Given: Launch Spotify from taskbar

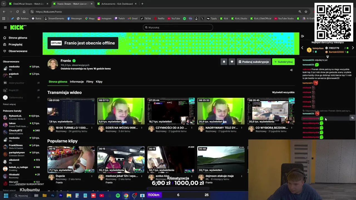Looking at the screenshot, I should click(x=118, y=196).
